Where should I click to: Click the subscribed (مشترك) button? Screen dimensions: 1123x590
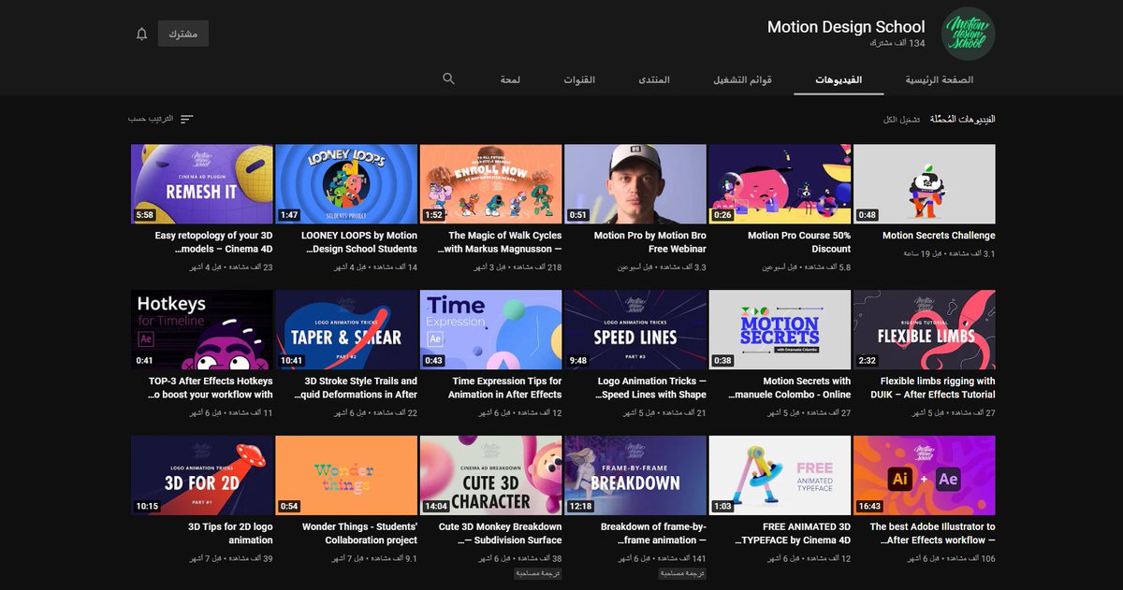click(182, 34)
